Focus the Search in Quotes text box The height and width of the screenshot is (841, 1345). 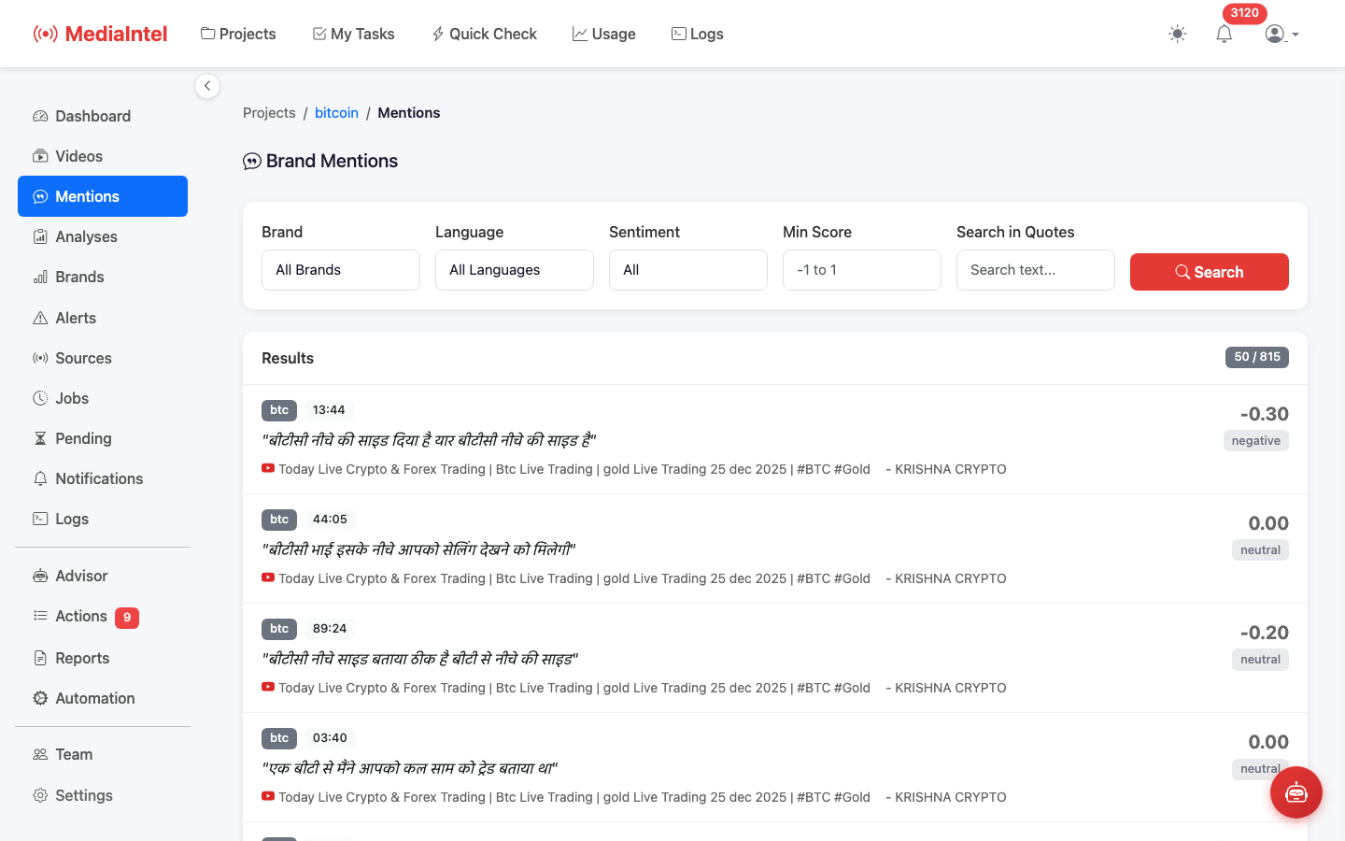point(1035,270)
